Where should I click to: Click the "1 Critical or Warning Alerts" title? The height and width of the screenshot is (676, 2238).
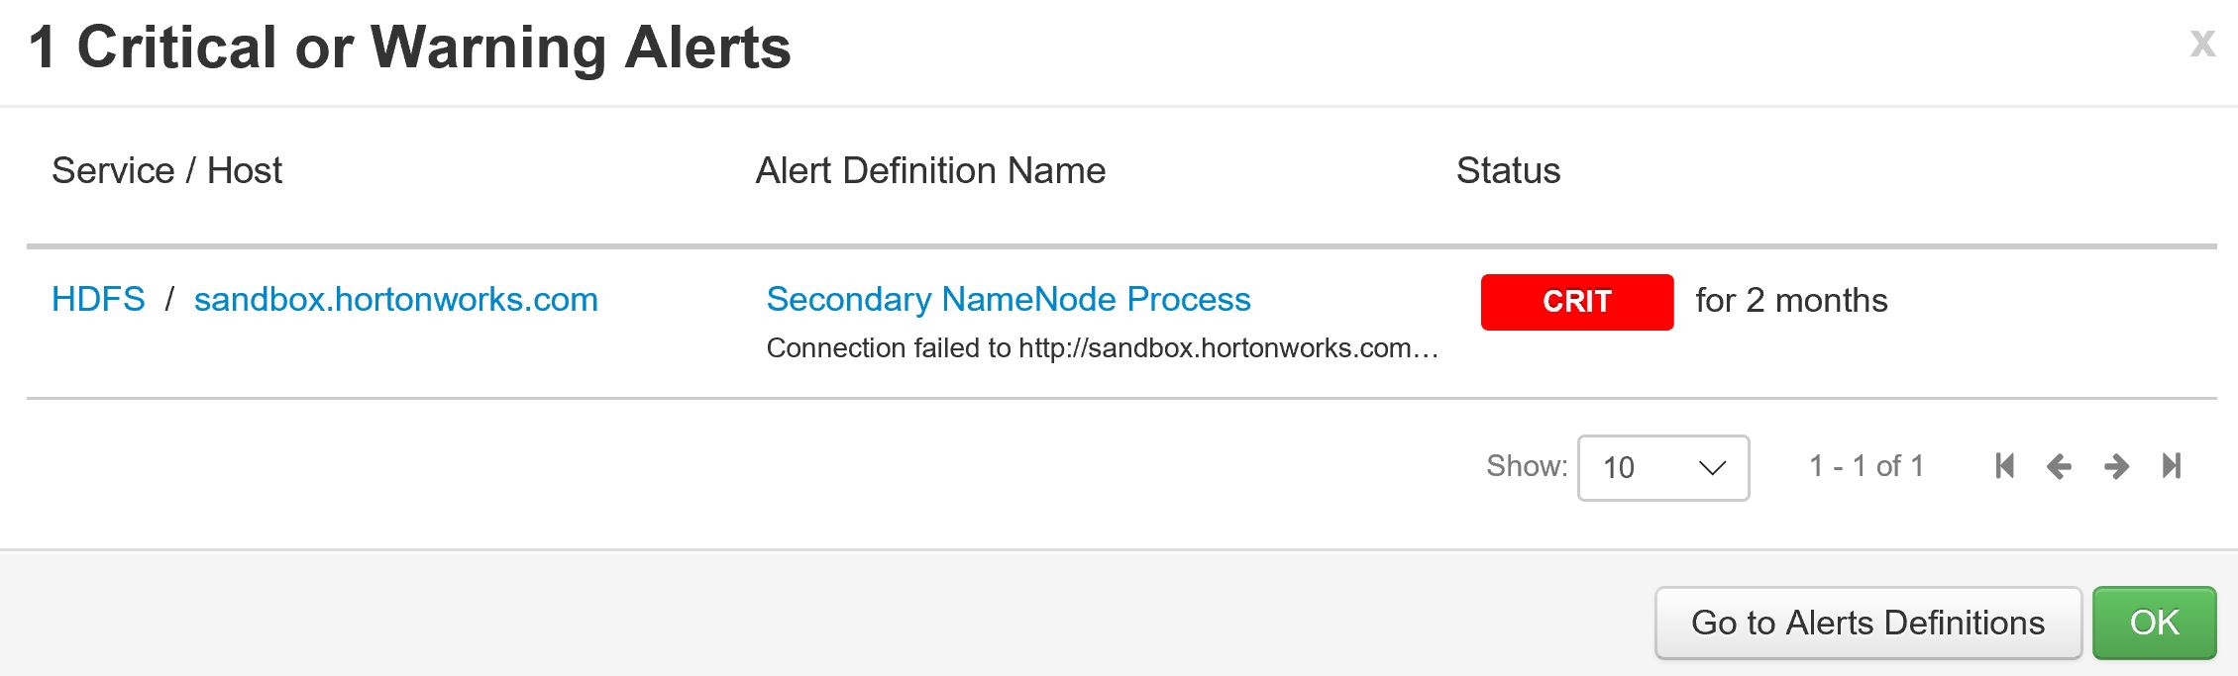(x=409, y=48)
